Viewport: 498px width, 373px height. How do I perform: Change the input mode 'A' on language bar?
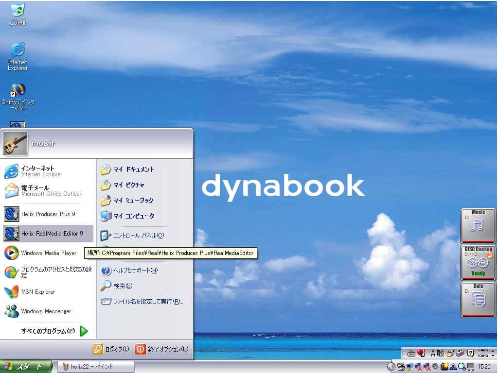pyautogui.click(x=433, y=353)
